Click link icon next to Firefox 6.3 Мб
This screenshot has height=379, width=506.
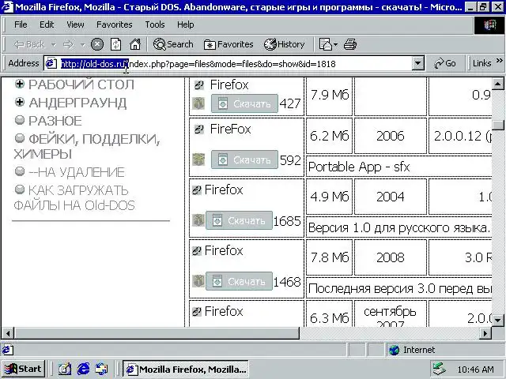(197, 312)
